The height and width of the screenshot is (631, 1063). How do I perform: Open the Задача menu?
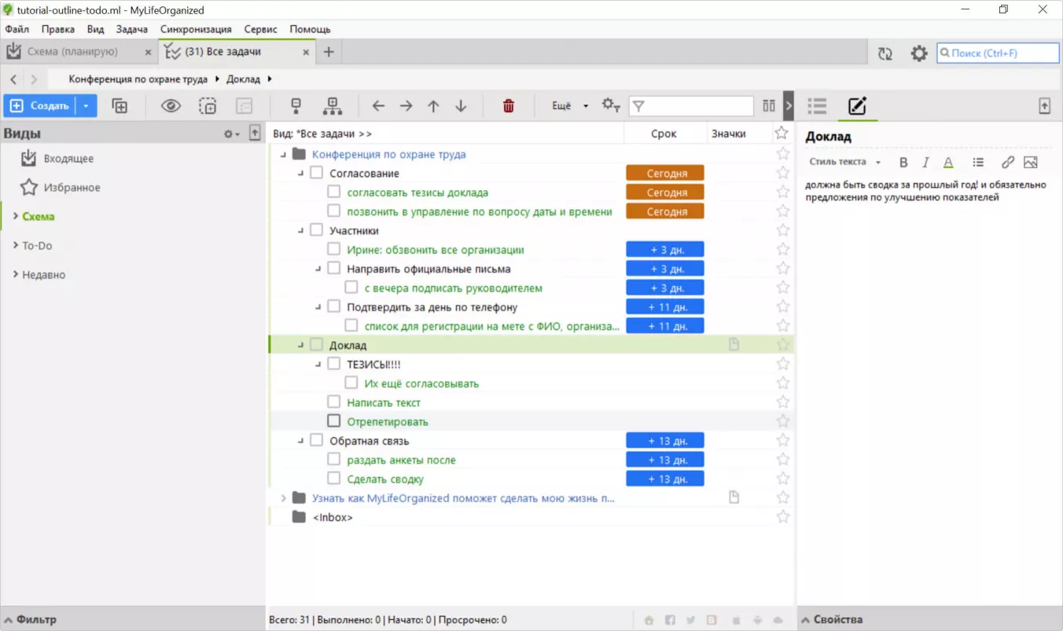[x=131, y=29]
